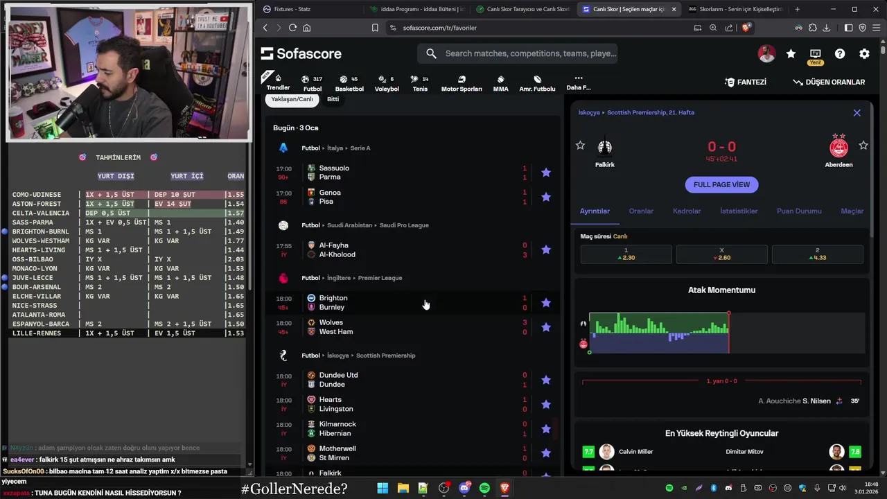Image resolution: width=887 pixels, height=499 pixels.
Task: Click the FULL PAGE VIEW button
Action: (x=721, y=184)
